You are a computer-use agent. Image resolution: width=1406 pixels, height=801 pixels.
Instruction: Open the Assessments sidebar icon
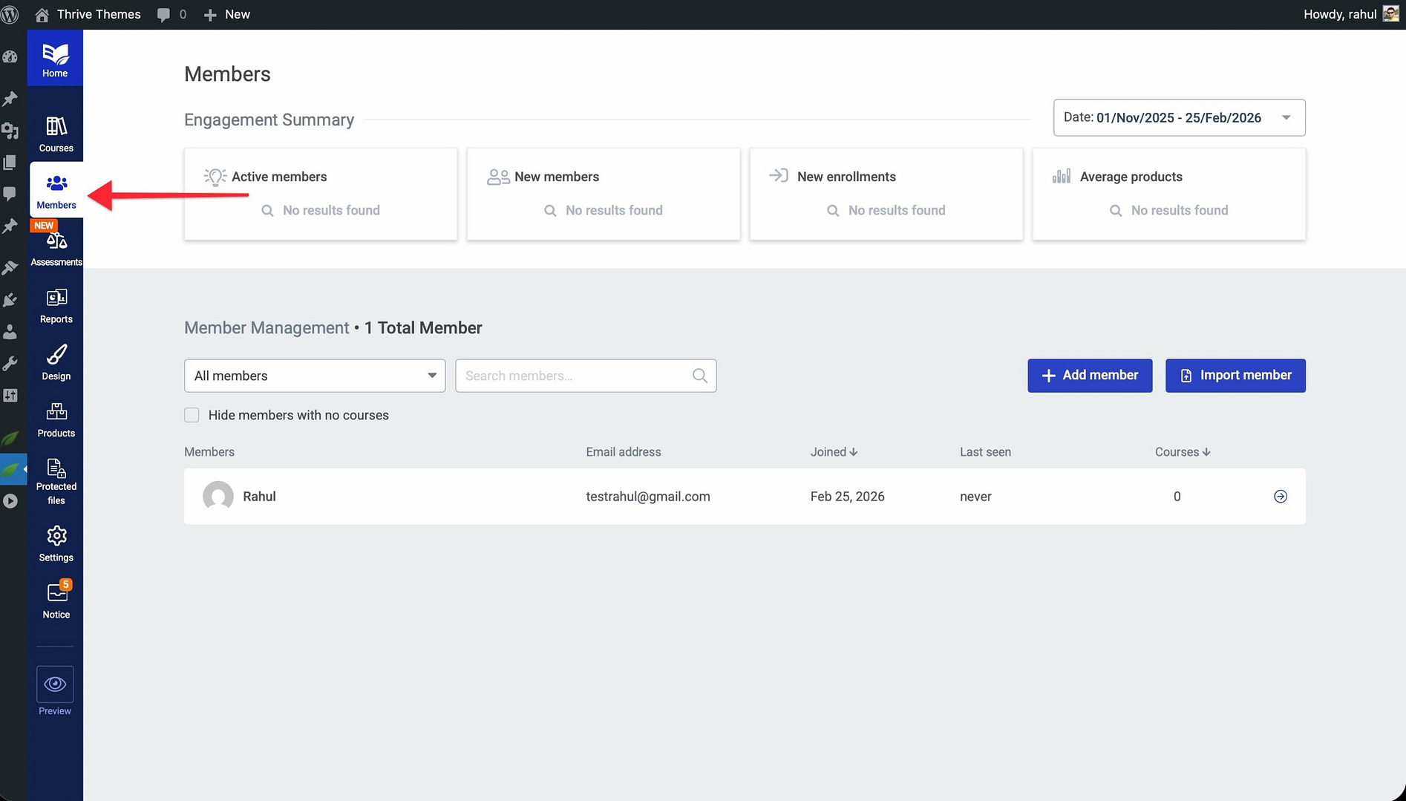56,249
